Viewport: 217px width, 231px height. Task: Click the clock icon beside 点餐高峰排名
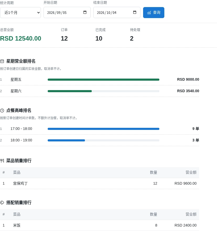tap(2, 111)
